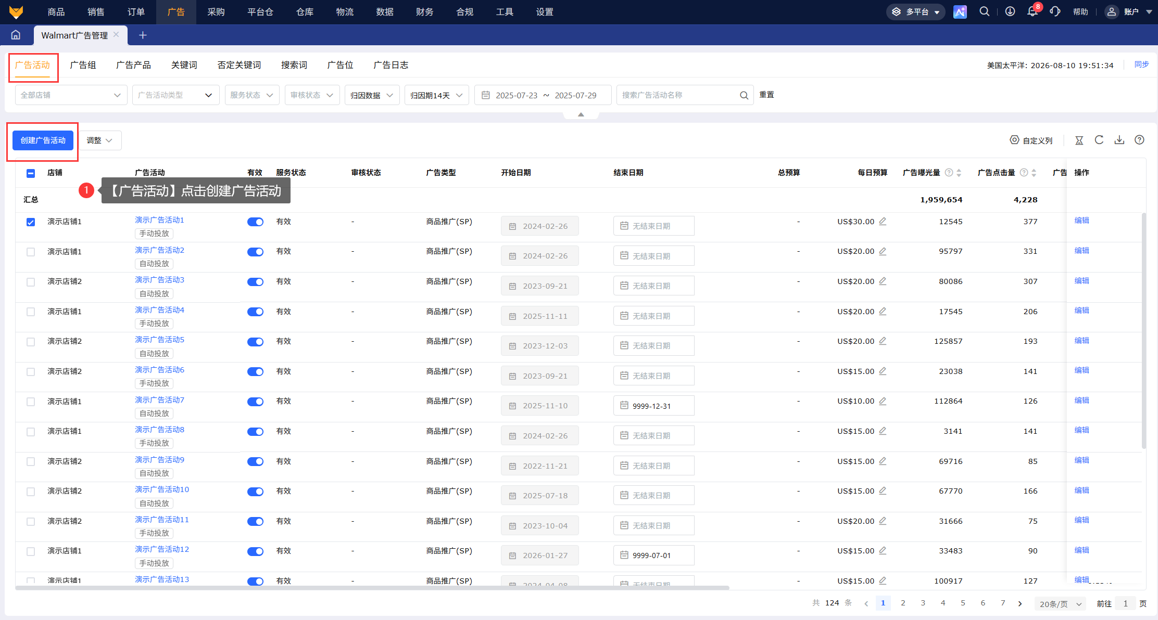The height and width of the screenshot is (620, 1158).
Task: Open customer service headset icon
Action: pos(1055,11)
